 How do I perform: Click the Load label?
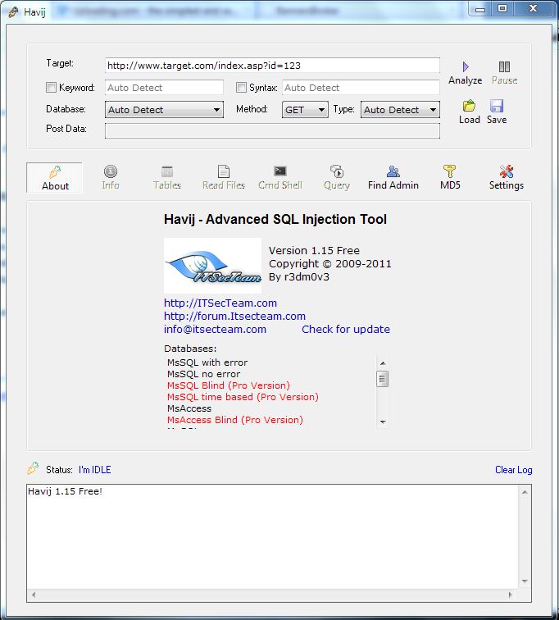tap(470, 120)
